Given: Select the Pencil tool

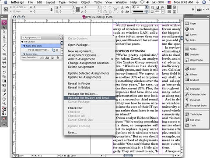Looking at the screenshot, I should pyautogui.click(x=4, y=46).
